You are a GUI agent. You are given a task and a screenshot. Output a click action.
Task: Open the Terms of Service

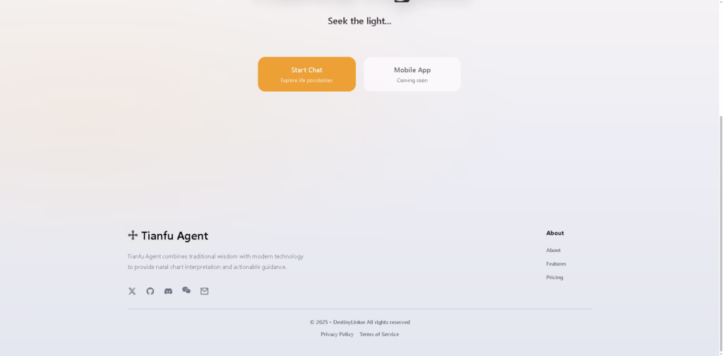pos(379,334)
